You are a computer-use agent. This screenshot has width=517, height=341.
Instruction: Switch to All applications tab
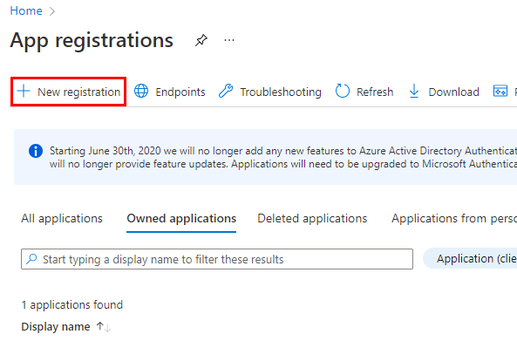tap(62, 219)
